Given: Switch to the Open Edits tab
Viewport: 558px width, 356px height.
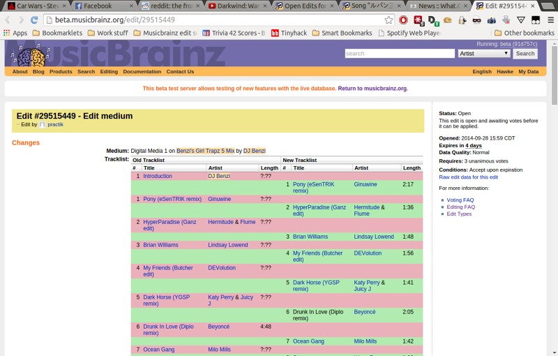Looking at the screenshot, I should [305, 6].
